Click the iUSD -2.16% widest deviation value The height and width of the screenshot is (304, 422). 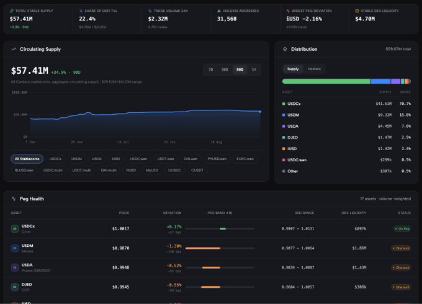pos(304,19)
